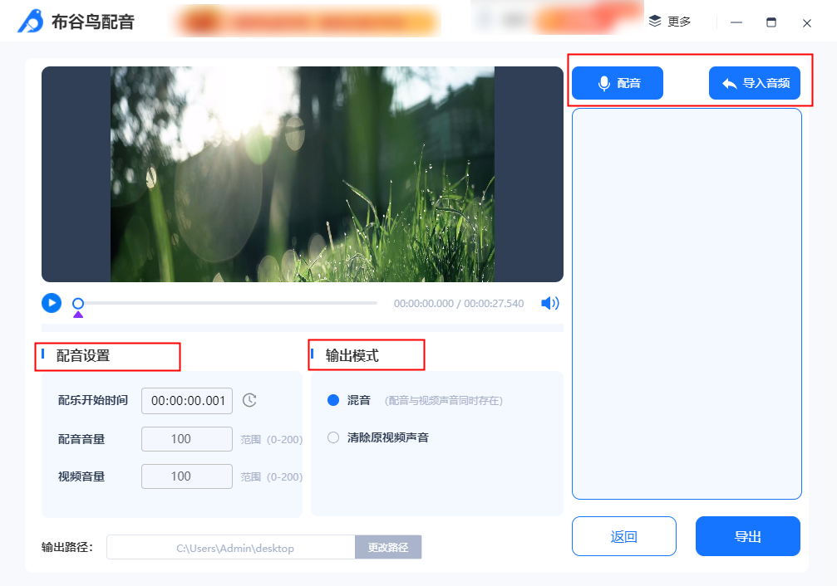Click the speaker icon to mute preview

(549, 303)
